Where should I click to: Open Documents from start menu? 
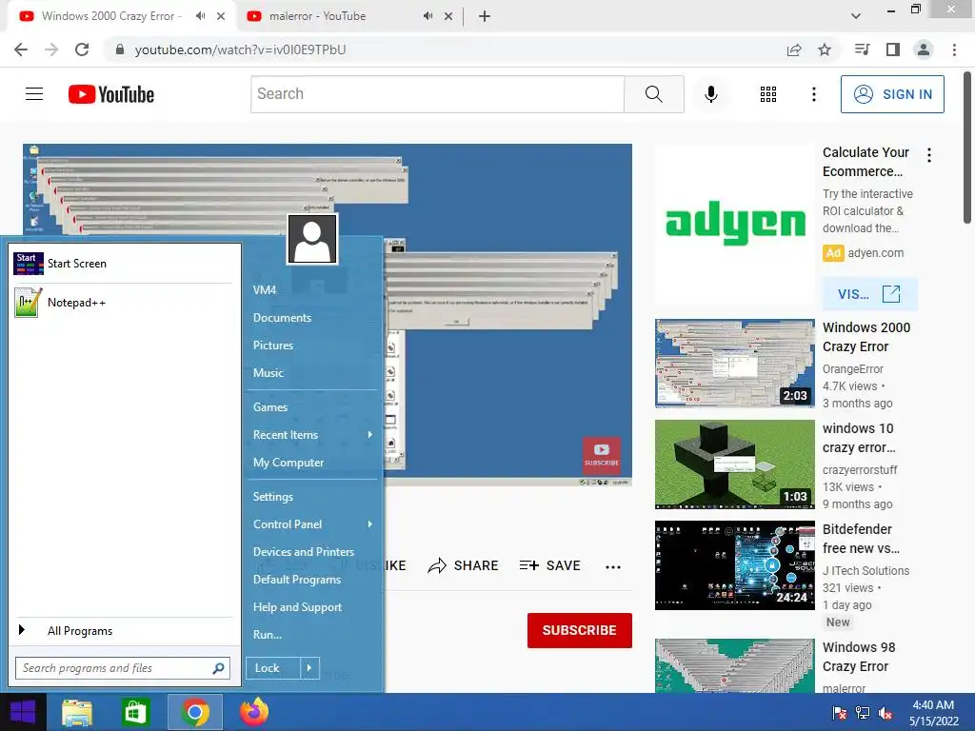pos(282,318)
